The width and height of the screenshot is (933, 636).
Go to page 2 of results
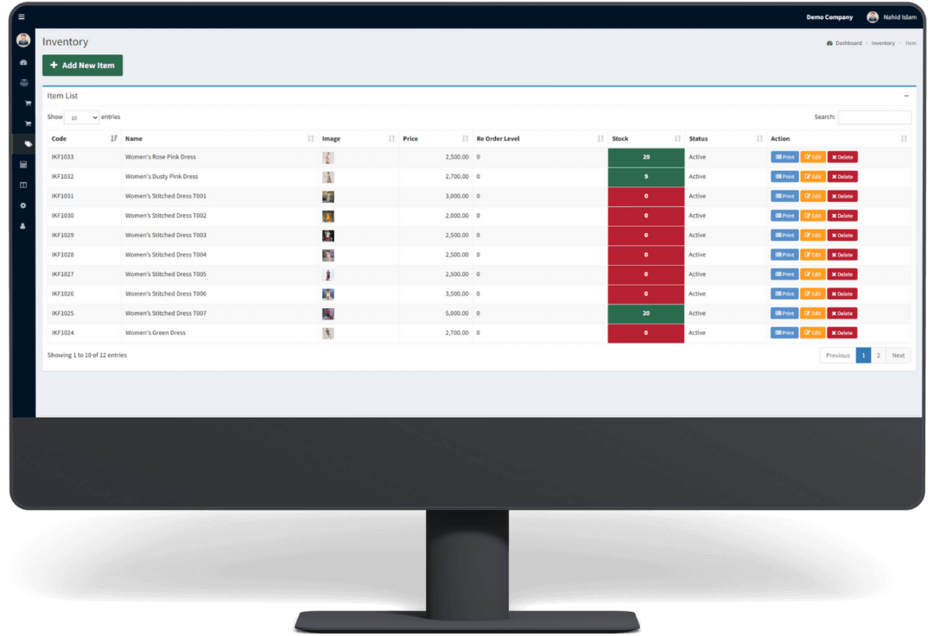pos(879,356)
